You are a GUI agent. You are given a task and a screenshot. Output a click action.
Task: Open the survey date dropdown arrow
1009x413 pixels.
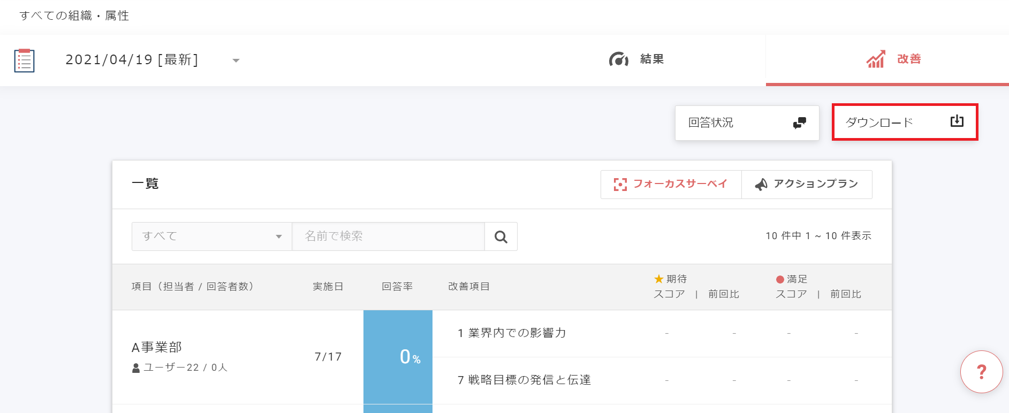point(236,60)
